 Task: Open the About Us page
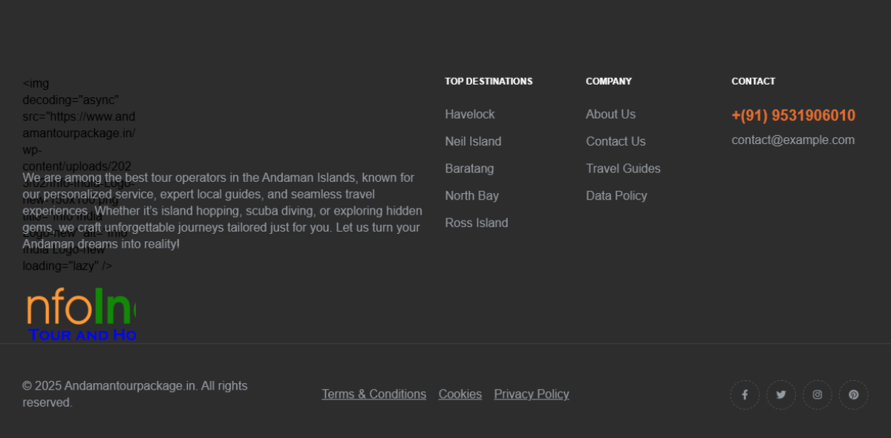pos(611,114)
